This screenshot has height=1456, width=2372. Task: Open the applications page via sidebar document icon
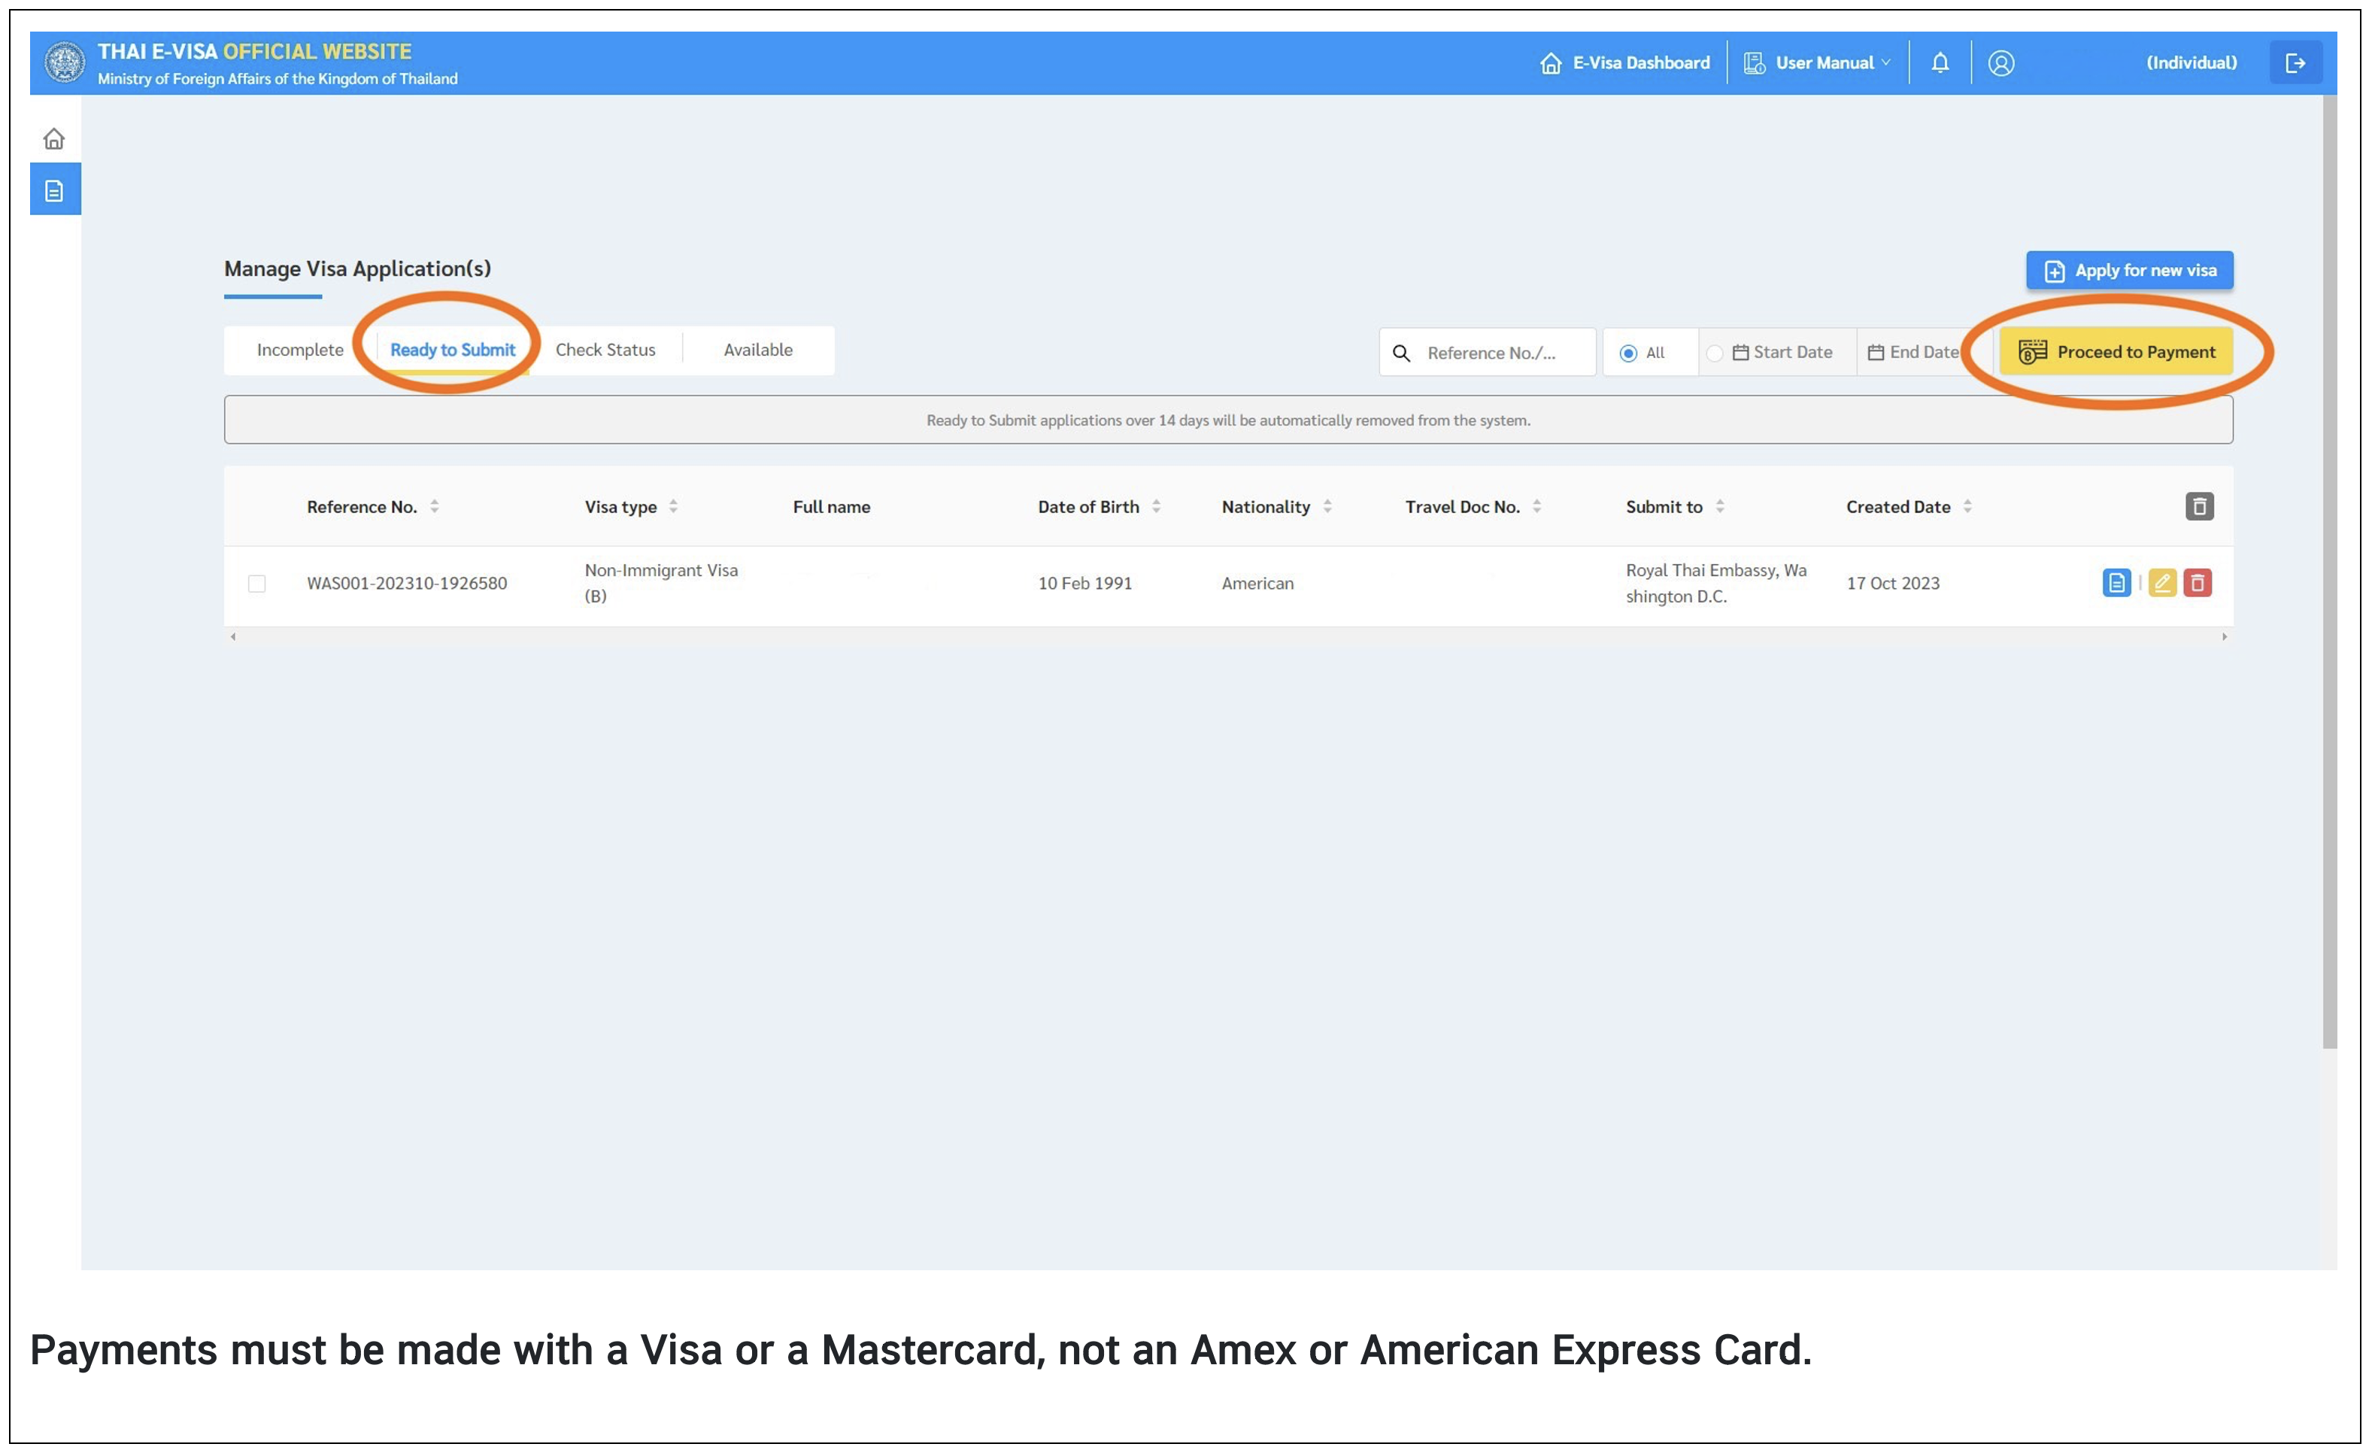54,189
